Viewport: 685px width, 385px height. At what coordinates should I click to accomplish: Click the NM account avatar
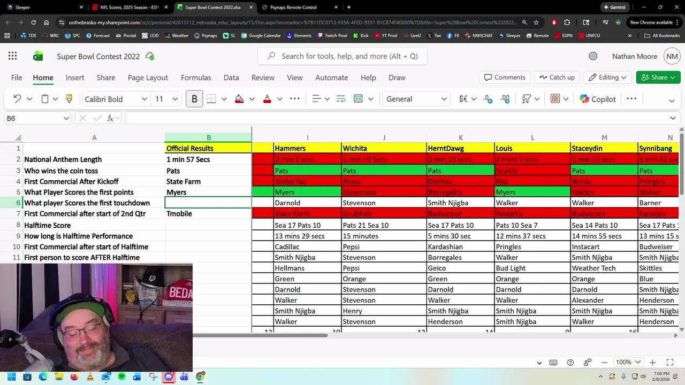point(672,56)
